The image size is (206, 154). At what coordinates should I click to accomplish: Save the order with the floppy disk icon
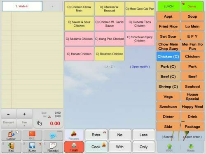32,147
